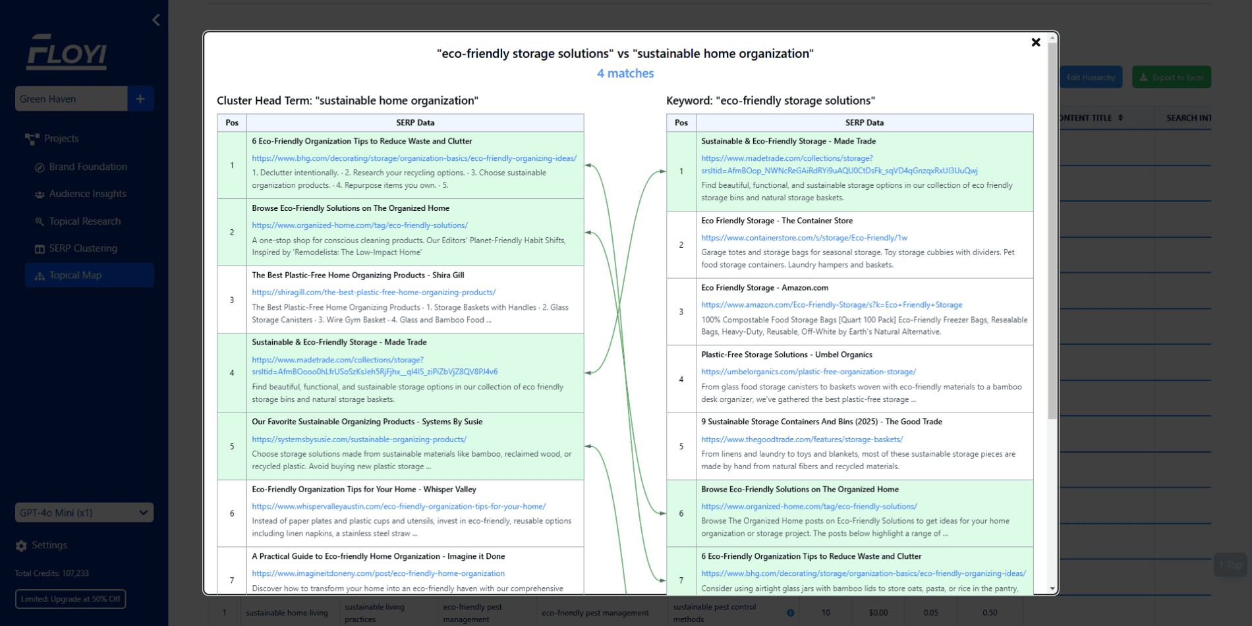Click 'Eco Friendly Storage - The Container Store' title

click(777, 221)
